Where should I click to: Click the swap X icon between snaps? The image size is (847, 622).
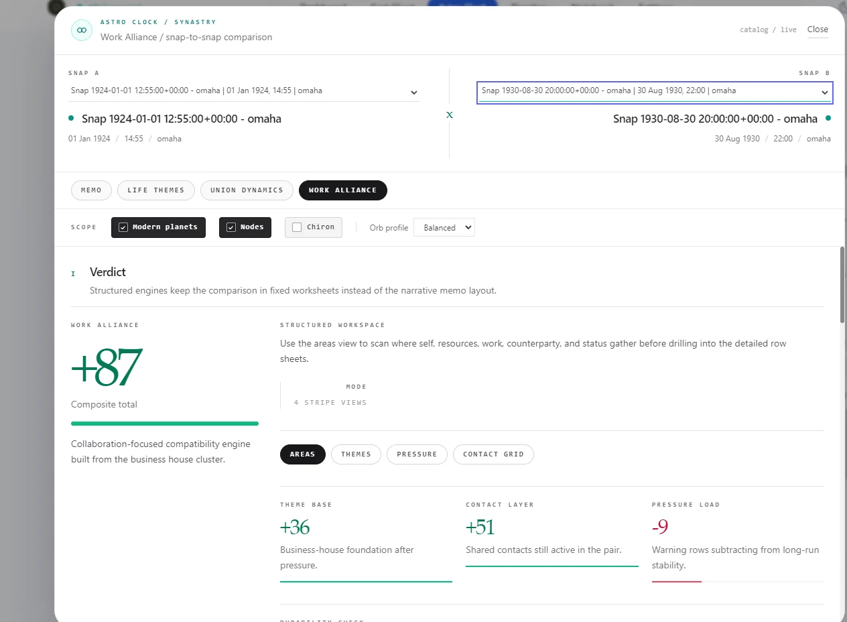(450, 115)
